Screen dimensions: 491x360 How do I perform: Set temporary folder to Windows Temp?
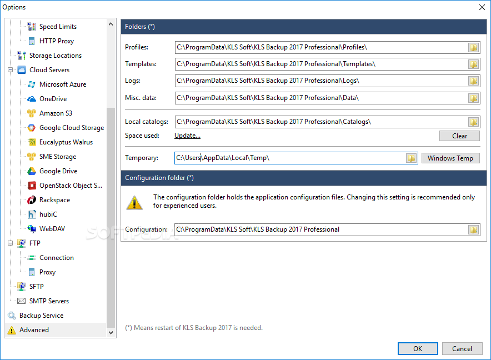pyautogui.click(x=450, y=158)
